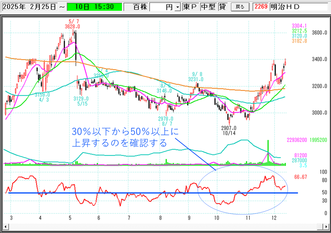
Task: Click the 貸 margin indicator label
Action: pyautogui.click(x=222, y=7)
